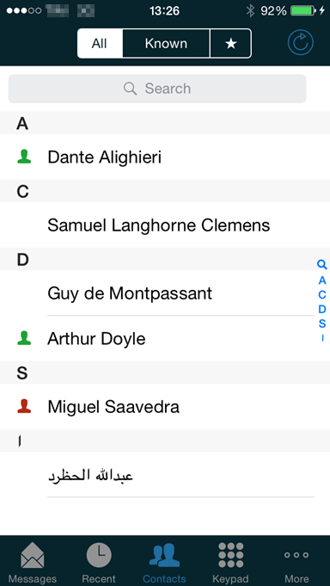Jump to letter D in index
Screen dimensions: 330x586
point(321,309)
